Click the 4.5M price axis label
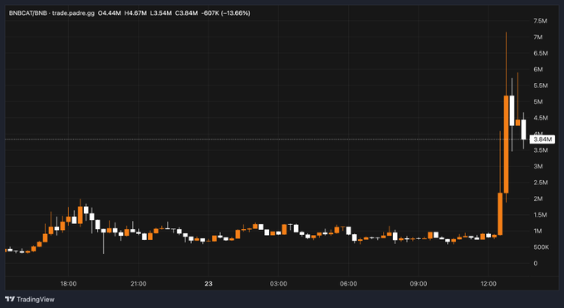Screen dimensions: 564x308 pyautogui.click(x=541, y=118)
